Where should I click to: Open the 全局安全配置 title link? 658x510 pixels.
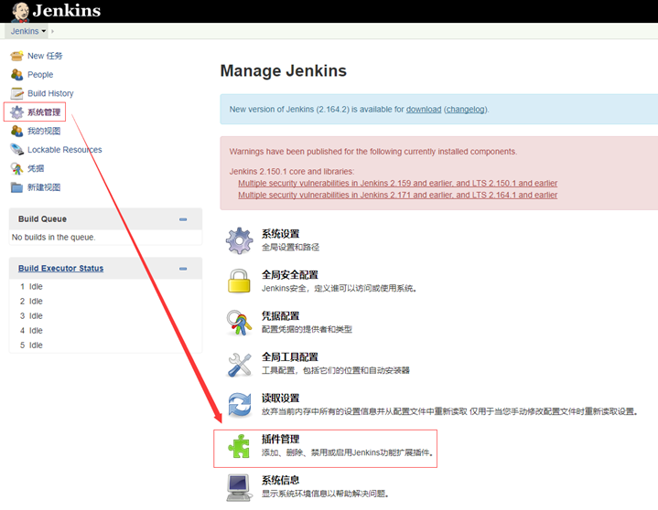(290, 274)
